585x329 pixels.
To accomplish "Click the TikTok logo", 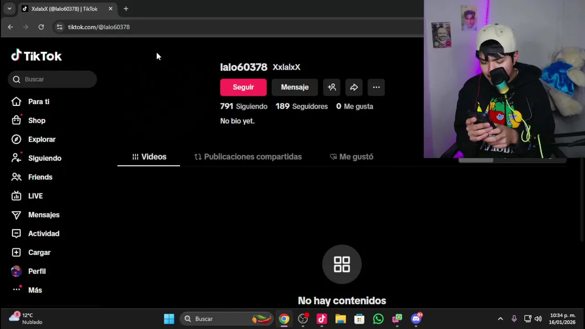I will [x=36, y=56].
